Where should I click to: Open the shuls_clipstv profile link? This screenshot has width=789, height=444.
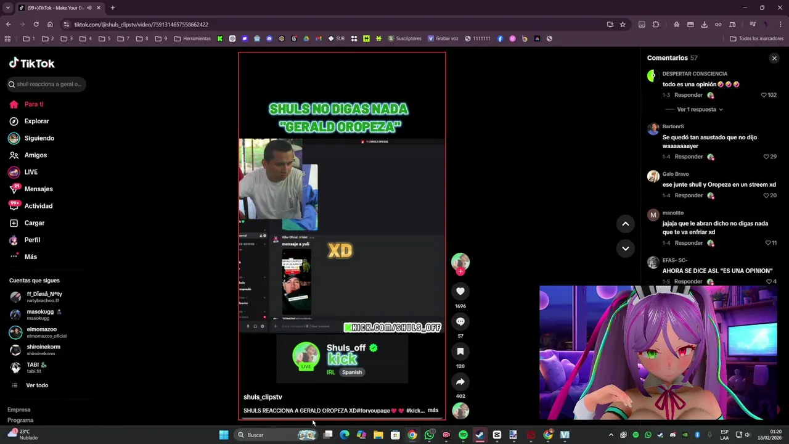coord(263,397)
